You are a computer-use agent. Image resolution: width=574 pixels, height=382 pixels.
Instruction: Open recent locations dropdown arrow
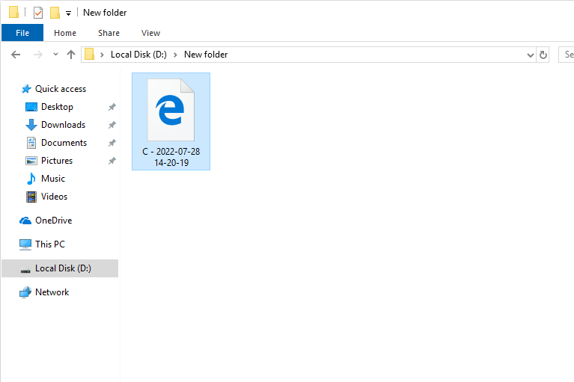point(55,55)
